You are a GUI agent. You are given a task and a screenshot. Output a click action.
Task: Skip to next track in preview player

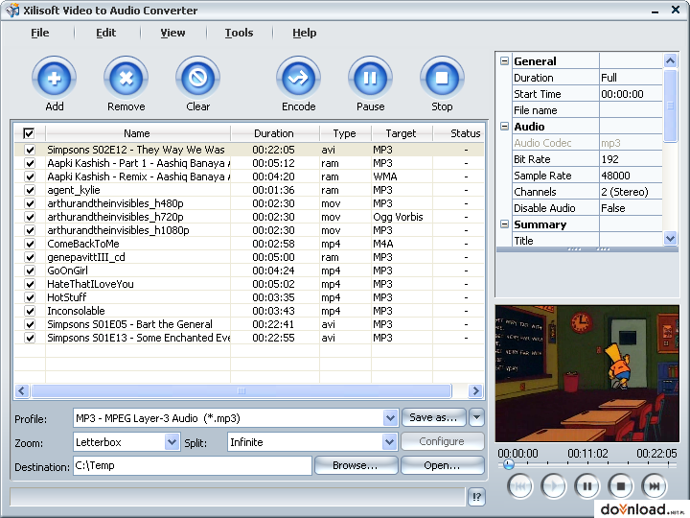click(x=654, y=485)
